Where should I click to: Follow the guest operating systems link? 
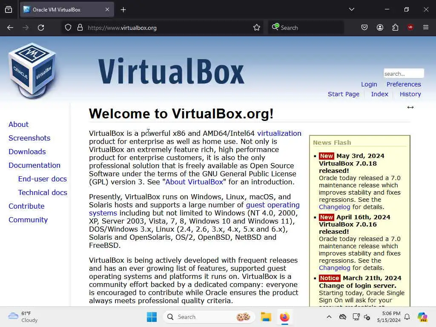272,205
